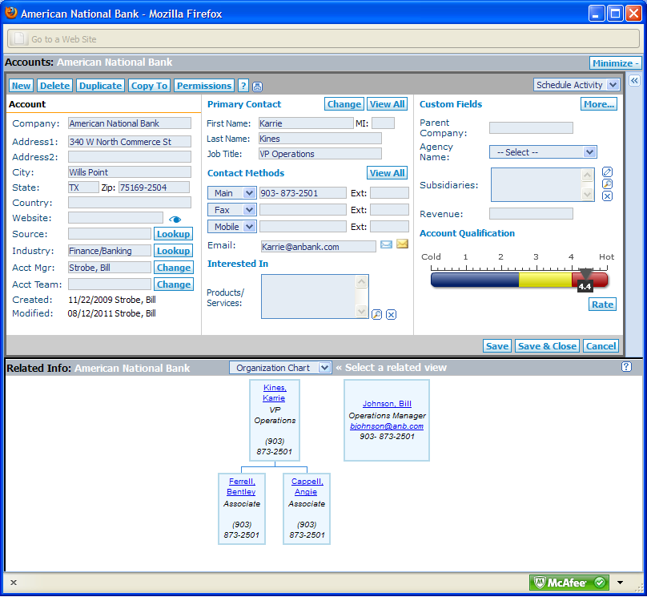Click the Parent Company input field

531,127
